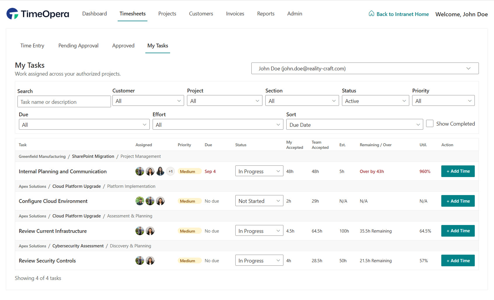Open the Due filter dropdown
Screen dimensions: 494x300
84,124
